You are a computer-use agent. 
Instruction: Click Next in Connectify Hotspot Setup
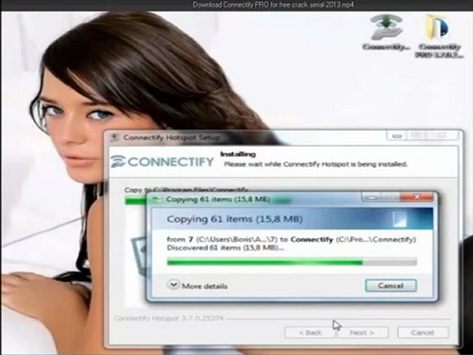coord(362,333)
